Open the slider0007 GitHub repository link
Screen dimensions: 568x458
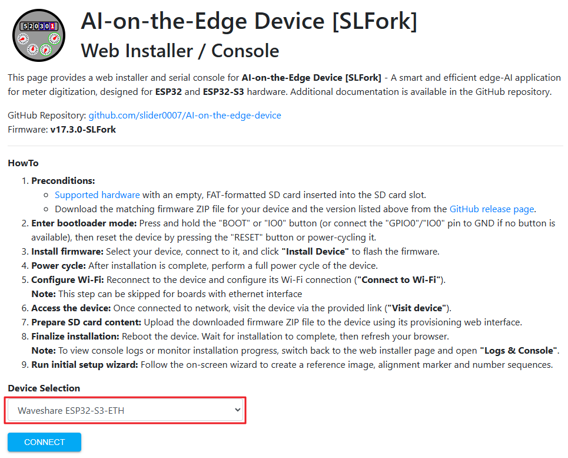[x=185, y=116]
